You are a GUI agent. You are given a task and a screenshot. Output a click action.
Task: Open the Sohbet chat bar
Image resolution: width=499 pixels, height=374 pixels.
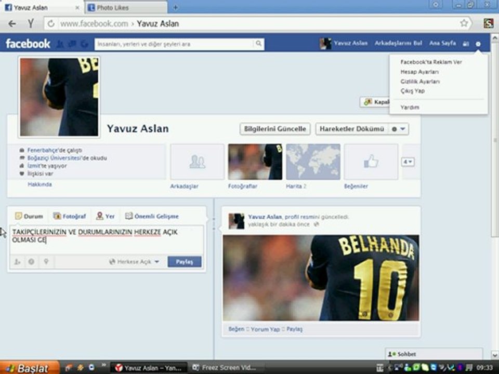click(x=434, y=354)
